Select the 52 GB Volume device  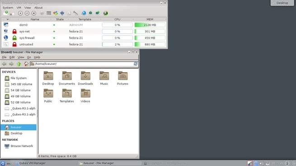click(x=19, y=102)
